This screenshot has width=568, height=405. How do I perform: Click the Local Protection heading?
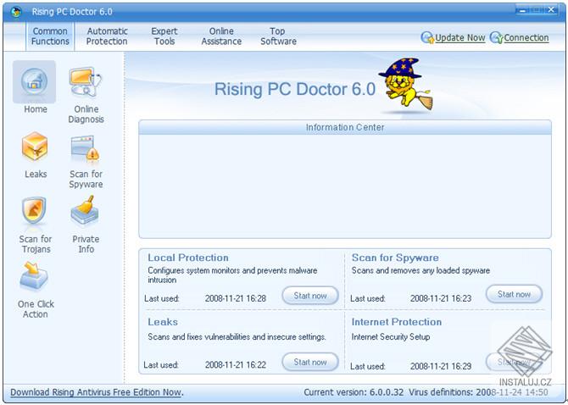[188, 258]
